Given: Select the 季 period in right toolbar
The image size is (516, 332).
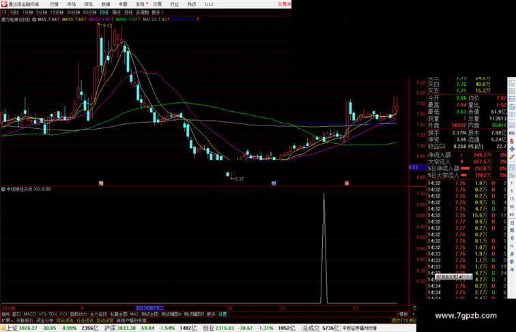Looking at the screenshot, I should (x=512, y=262).
